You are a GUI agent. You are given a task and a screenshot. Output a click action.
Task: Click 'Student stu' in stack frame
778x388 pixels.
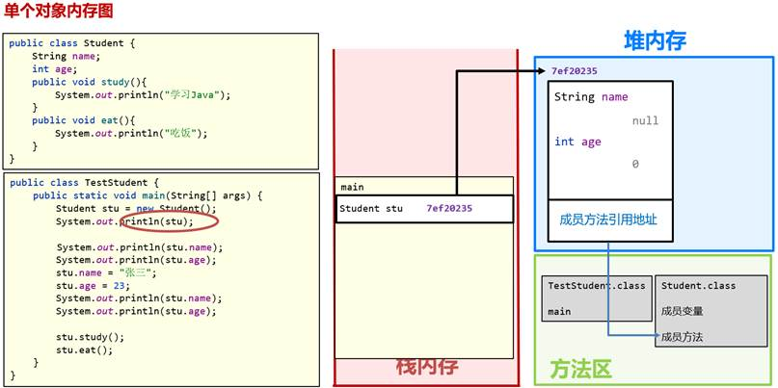(371, 209)
